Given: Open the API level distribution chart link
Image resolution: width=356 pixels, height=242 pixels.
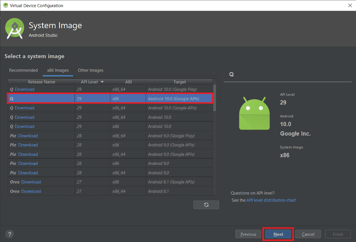Looking at the screenshot, I should [x=271, y=200].
